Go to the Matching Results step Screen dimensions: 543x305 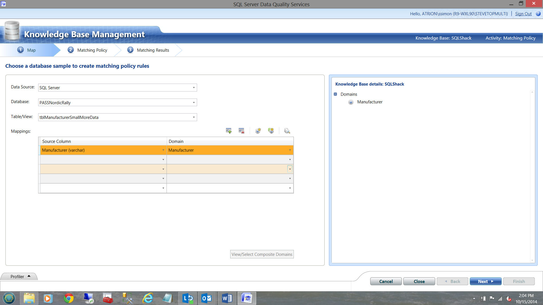tap(153, 50)
